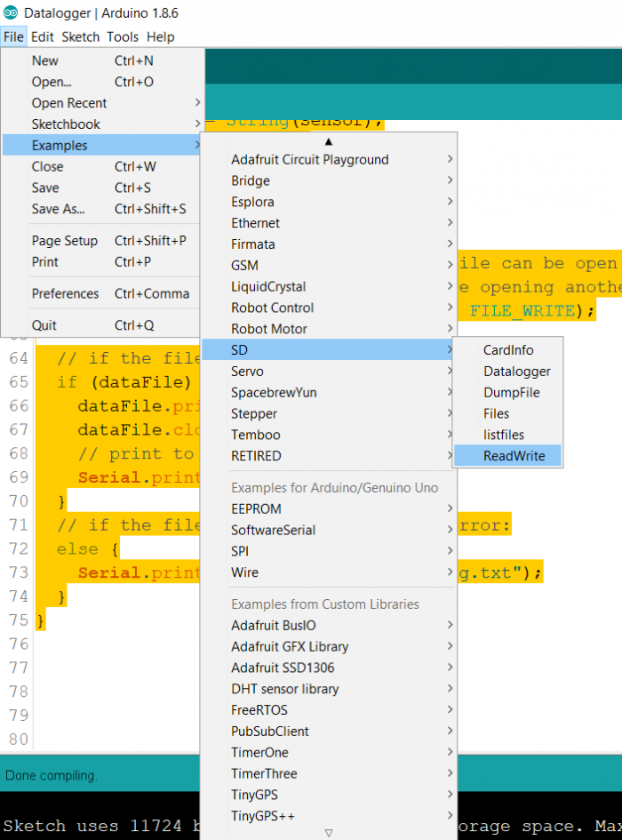Click 'if (dataFile)' on line 65

click(124, 382)
